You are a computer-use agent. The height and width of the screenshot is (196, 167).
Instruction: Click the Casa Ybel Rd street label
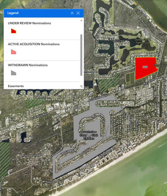(x=57, y=152)
